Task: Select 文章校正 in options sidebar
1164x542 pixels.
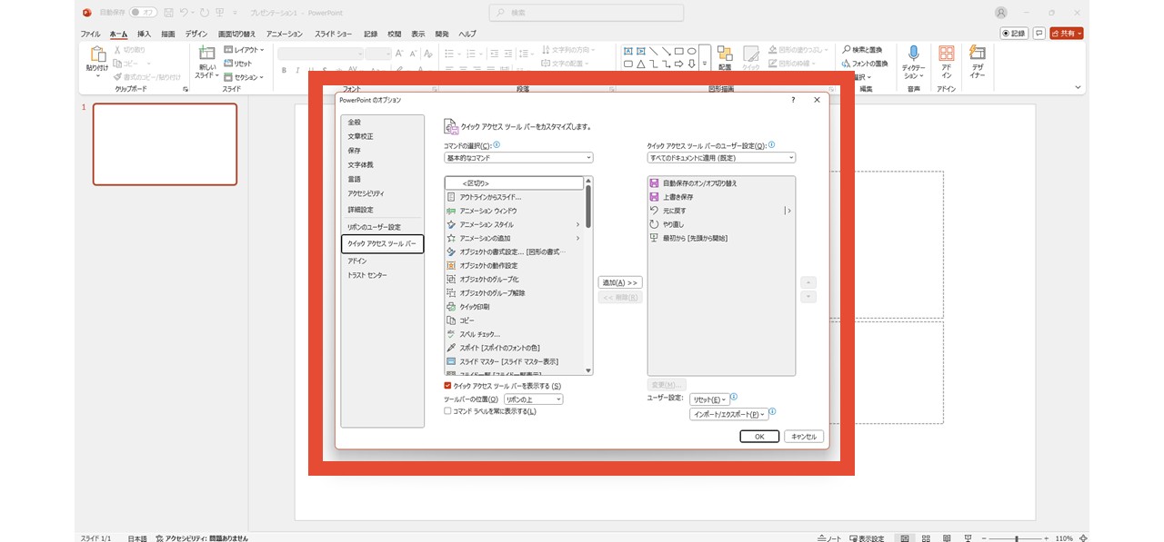Action: coord(382,136)
